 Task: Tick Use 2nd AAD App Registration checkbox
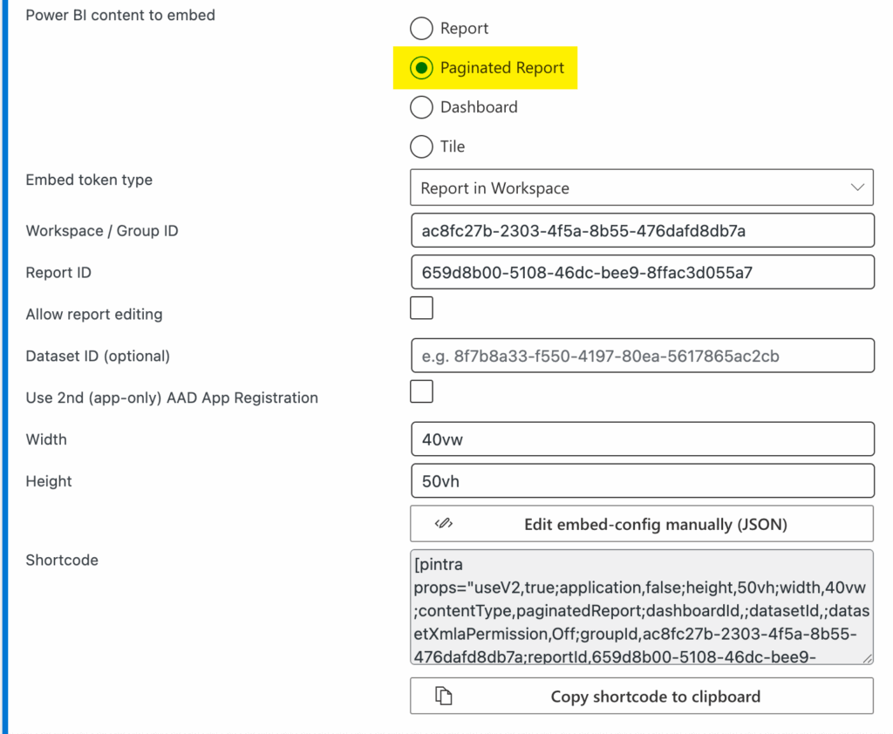(x=422, y=391)
